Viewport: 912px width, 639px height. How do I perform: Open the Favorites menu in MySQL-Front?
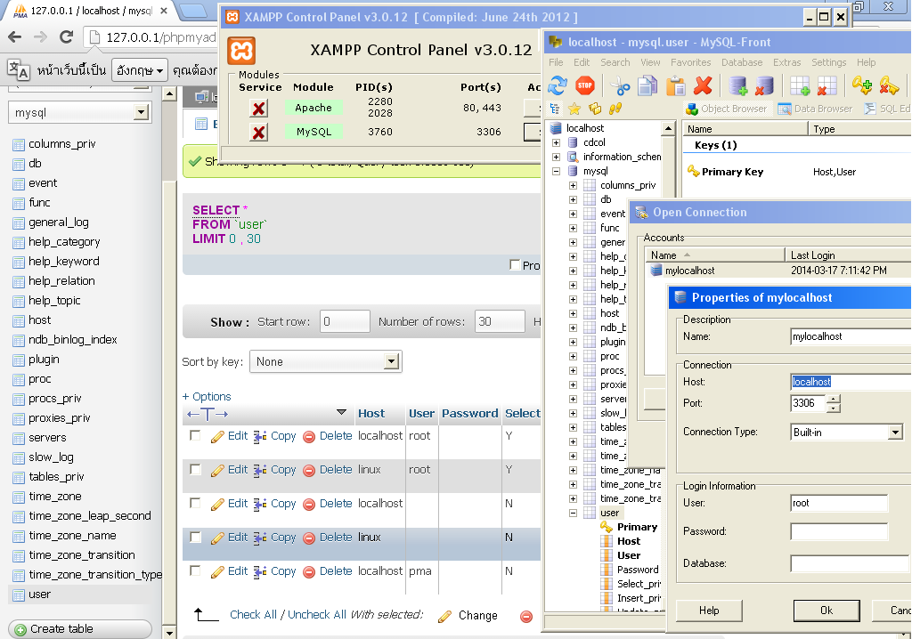click(x=690, y=62)
